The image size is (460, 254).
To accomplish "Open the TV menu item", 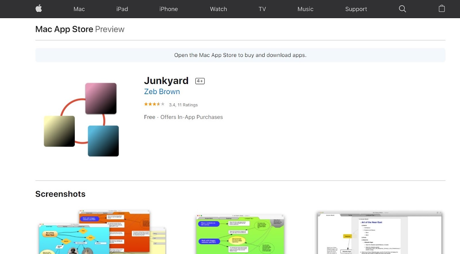I will coord(262,9).
